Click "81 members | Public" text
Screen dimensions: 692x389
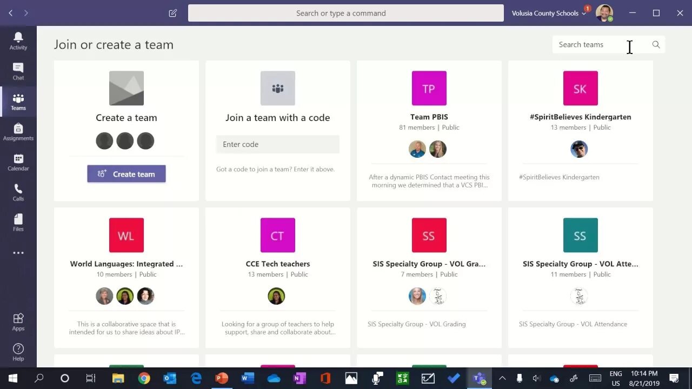click(429, 128)
